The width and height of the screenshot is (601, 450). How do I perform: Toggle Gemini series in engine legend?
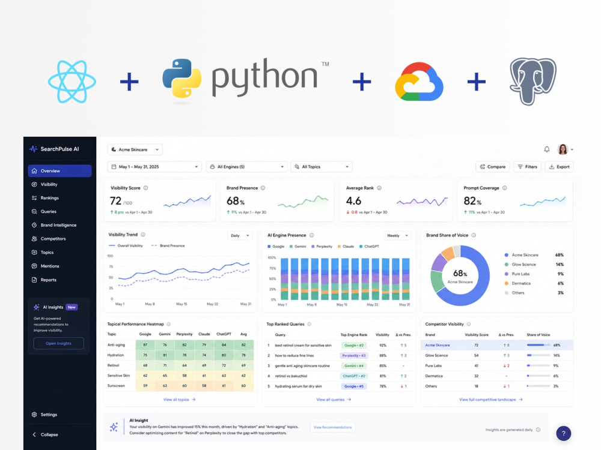(x=298, y=247)
